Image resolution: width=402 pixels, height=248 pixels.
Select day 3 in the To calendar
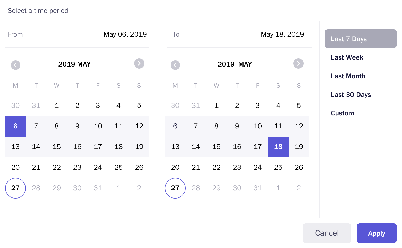(x=258, y=105)
